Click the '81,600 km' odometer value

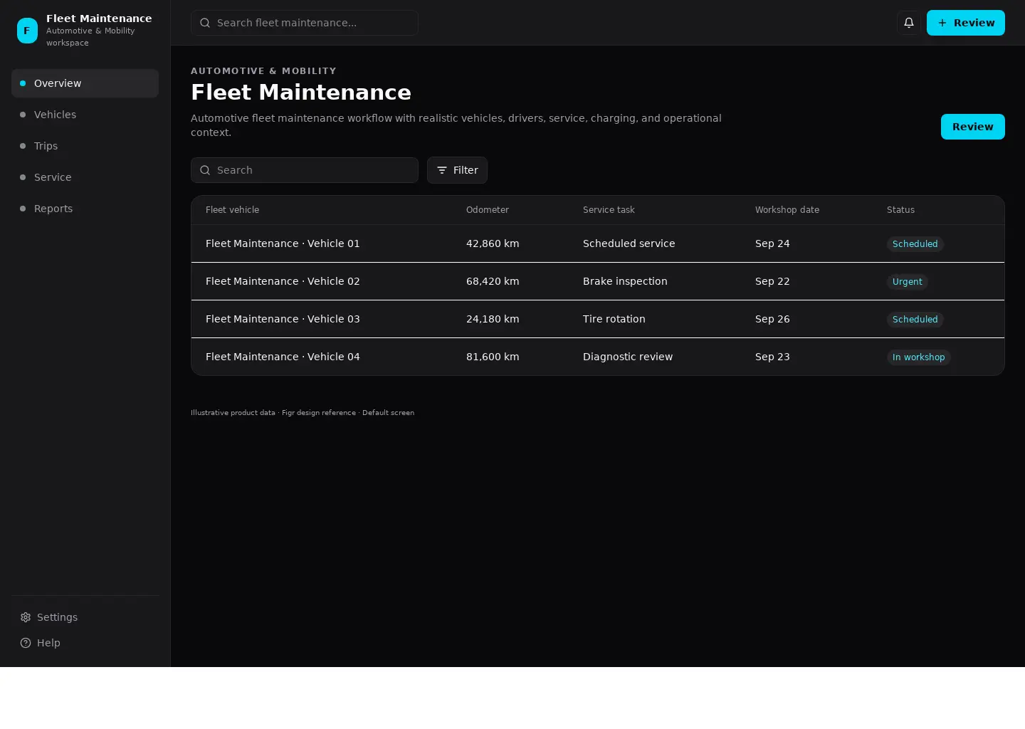coord(493,357)
